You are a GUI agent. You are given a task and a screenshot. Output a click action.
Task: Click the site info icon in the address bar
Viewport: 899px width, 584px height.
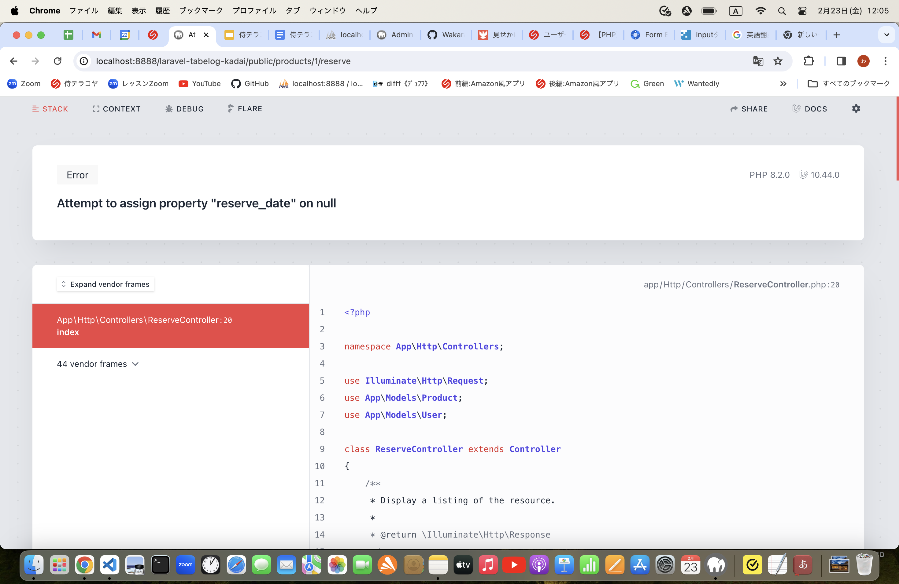click(x=83, y=61)
